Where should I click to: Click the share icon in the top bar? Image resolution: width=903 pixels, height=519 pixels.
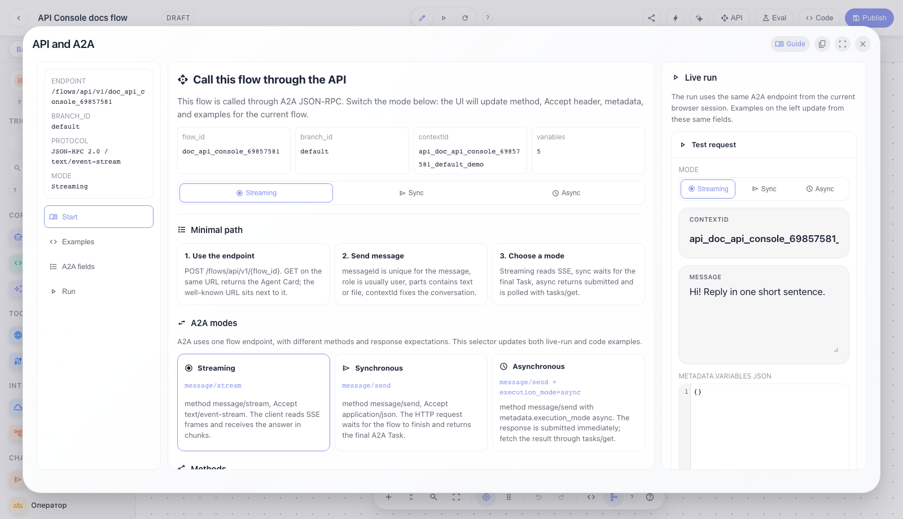coord(652,18)
